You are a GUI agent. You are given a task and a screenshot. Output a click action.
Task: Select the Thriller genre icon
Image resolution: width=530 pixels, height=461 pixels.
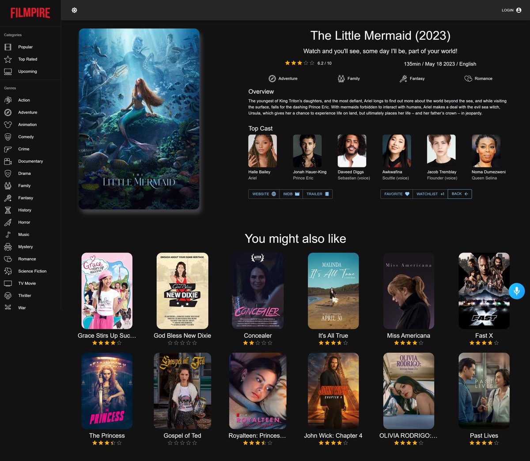pos(8,296)
